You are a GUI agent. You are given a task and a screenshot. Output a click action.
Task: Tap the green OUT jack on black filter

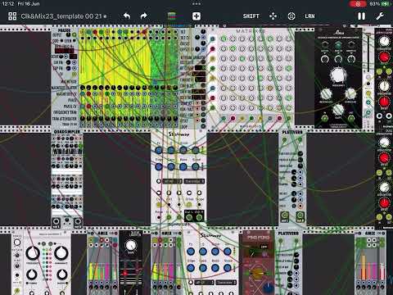point(351,118)
